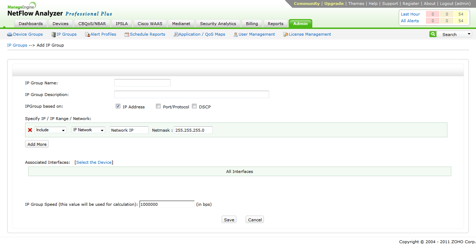The width and height of the screenshot is (476, 246).
Task: Click the Alert Profiles icon
Action: click(x=88, y=34)
